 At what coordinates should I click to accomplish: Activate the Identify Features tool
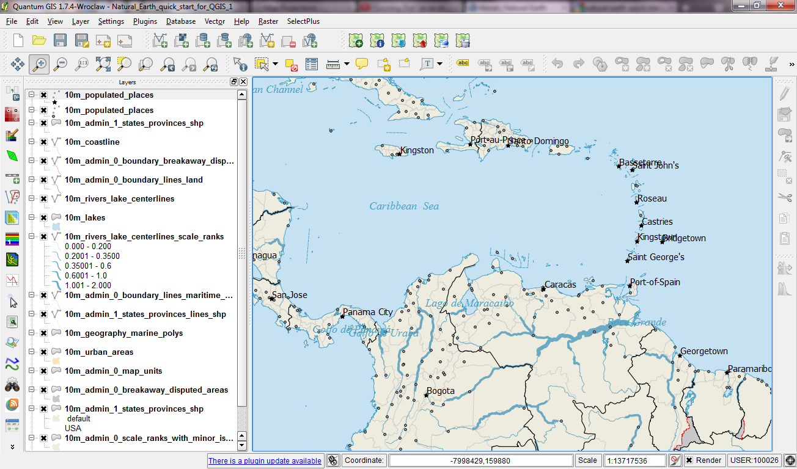click(239, 64)
